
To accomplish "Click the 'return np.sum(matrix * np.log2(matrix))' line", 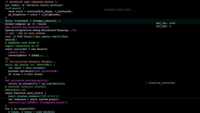I will coord(36,84).
